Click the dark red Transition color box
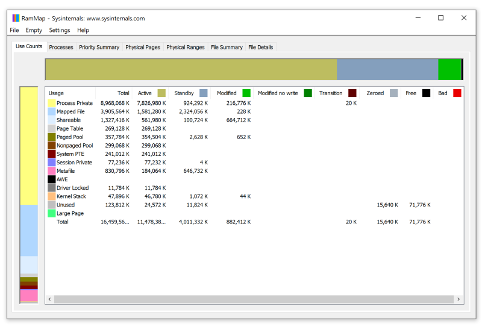 pos(352,93)
